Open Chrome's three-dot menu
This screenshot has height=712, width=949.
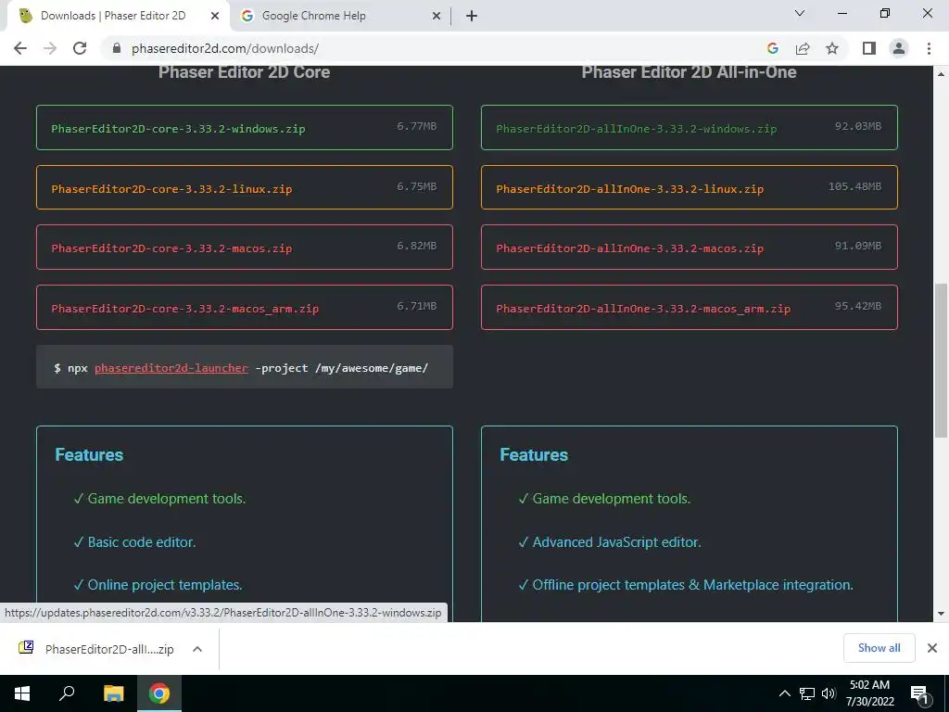click(x=929, y=48)
